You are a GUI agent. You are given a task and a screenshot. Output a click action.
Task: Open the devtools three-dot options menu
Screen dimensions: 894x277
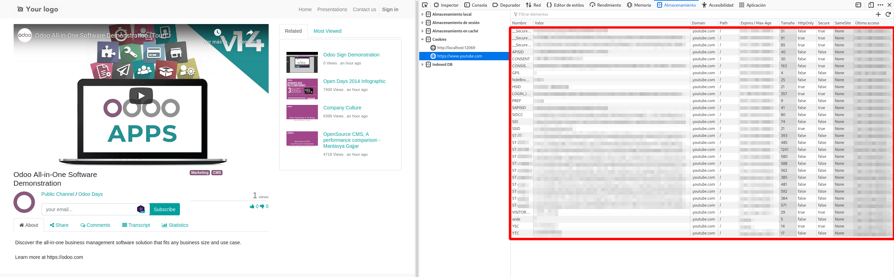pyautogui.click(x=880, y=5)
